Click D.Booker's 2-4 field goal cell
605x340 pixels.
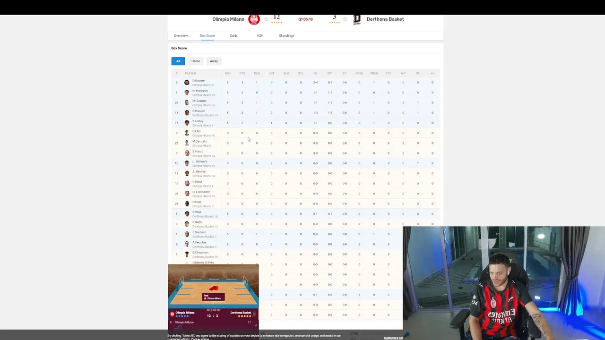click(315, 83)
